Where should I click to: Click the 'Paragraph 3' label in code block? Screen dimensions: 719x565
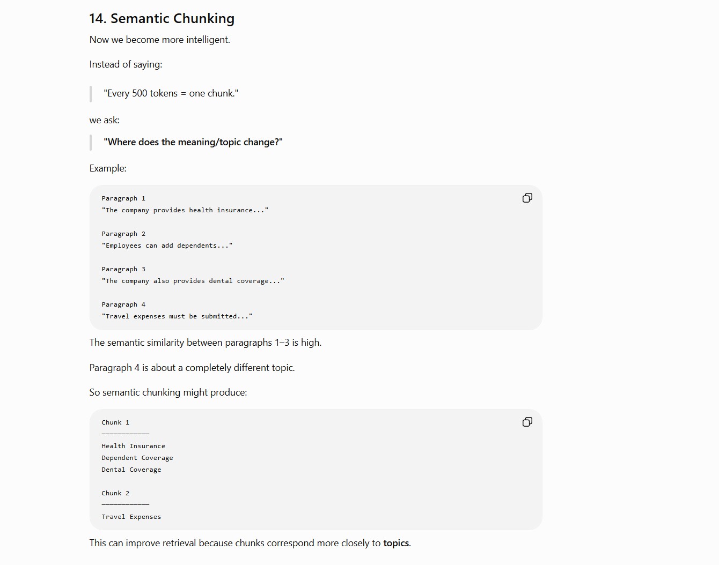(123, 269)
